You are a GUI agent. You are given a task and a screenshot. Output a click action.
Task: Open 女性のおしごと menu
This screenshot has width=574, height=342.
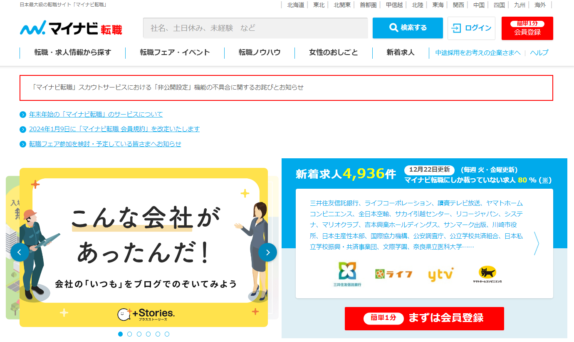click(x=334, y=52)
